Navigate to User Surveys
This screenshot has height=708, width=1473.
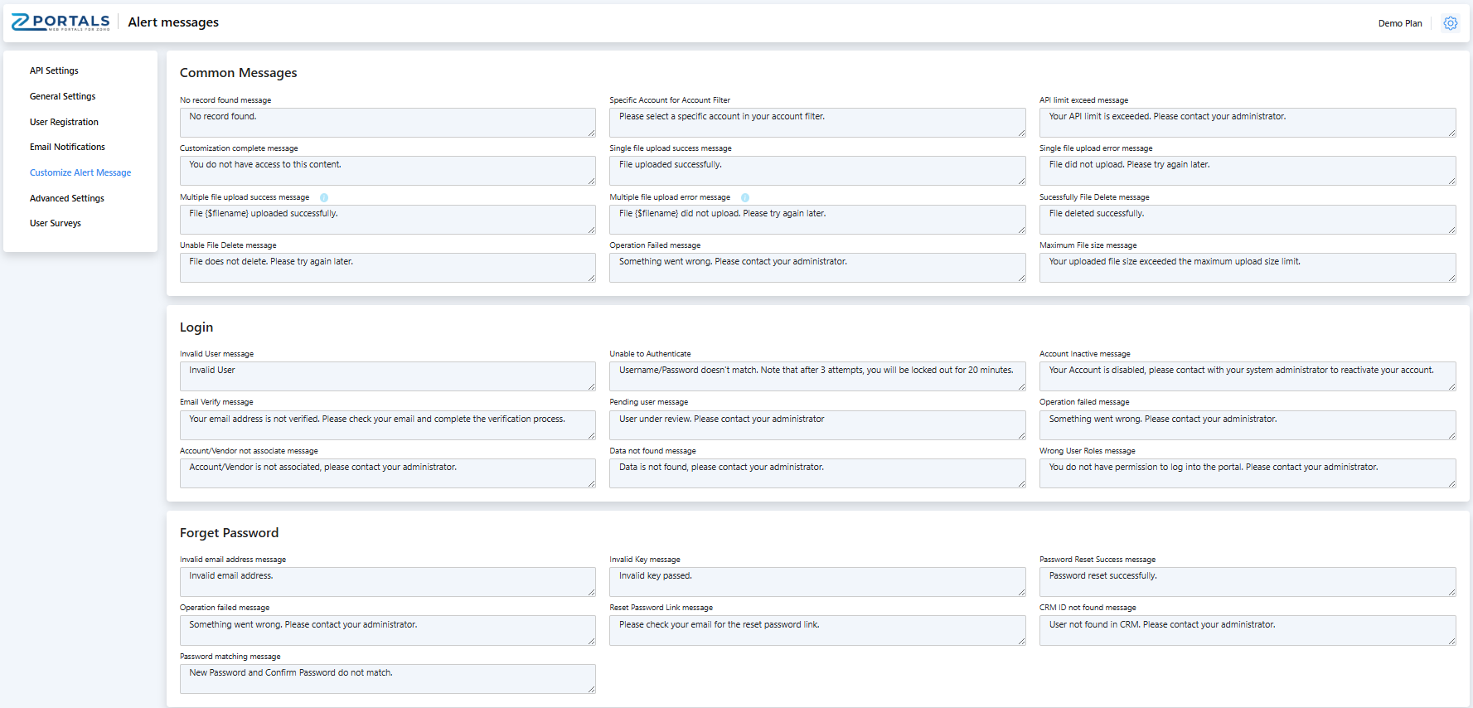click(x=56, y=223)
